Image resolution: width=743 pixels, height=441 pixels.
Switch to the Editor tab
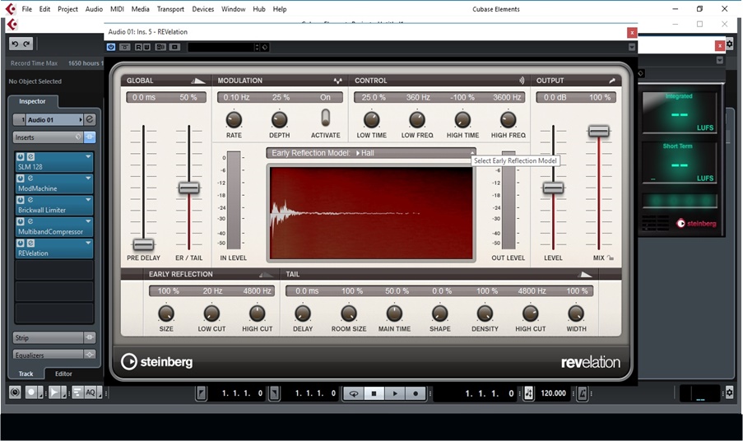coord(63,374)
